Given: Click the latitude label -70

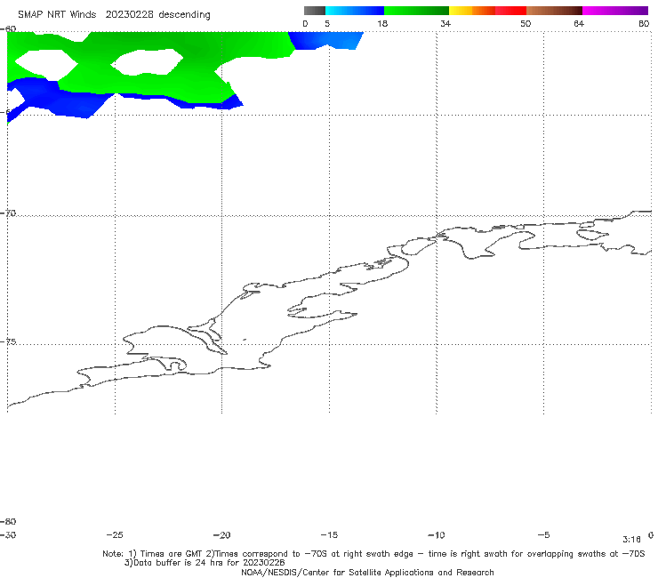Looking at the screenshot, I should click(8, 213).
